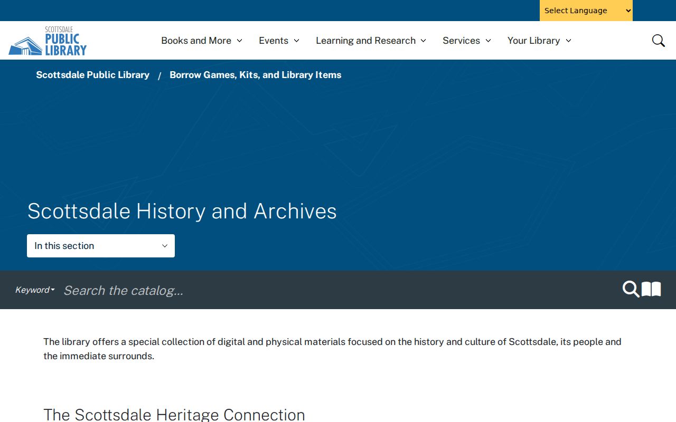Screen dimensions: 676x422
Task: Expand the Events menu
Action: [x=279, y=41]
